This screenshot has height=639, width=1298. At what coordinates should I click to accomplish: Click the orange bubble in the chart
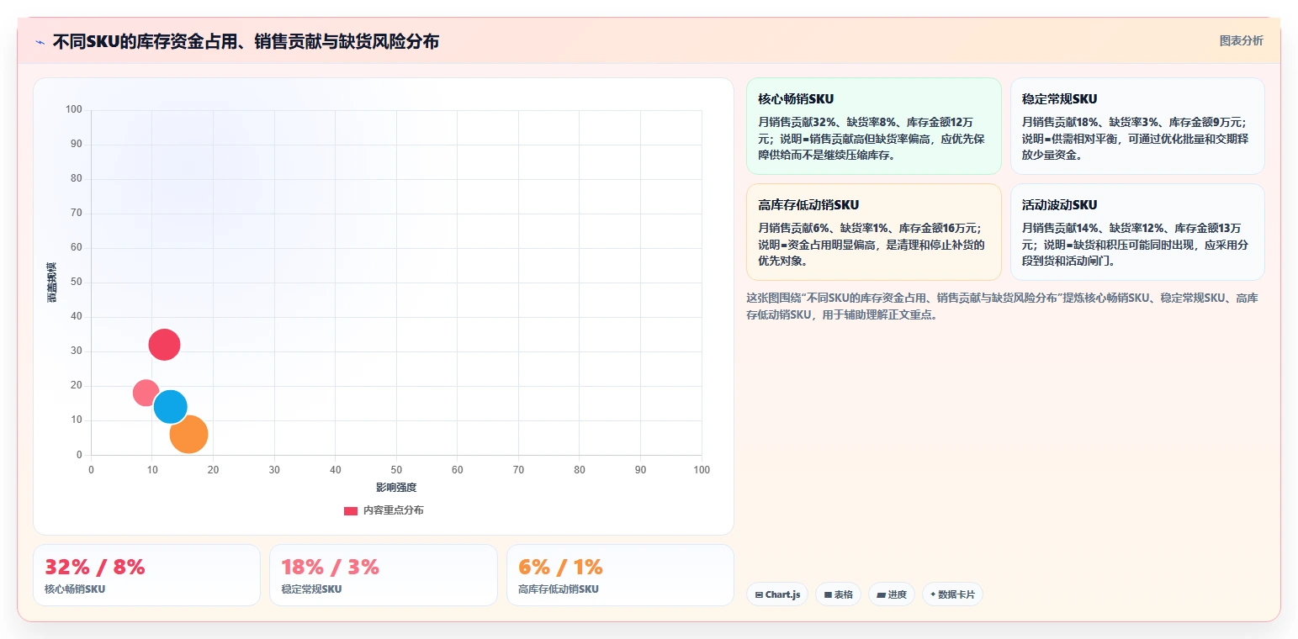pos(188,435)
